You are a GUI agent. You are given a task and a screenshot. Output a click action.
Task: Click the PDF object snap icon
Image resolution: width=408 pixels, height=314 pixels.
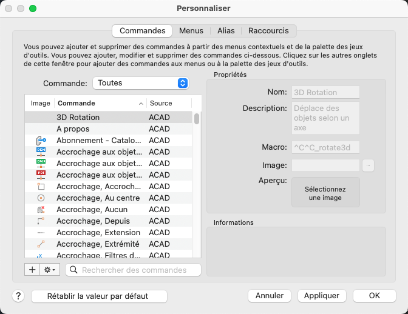pyautogui.click(x=41, y=175)
